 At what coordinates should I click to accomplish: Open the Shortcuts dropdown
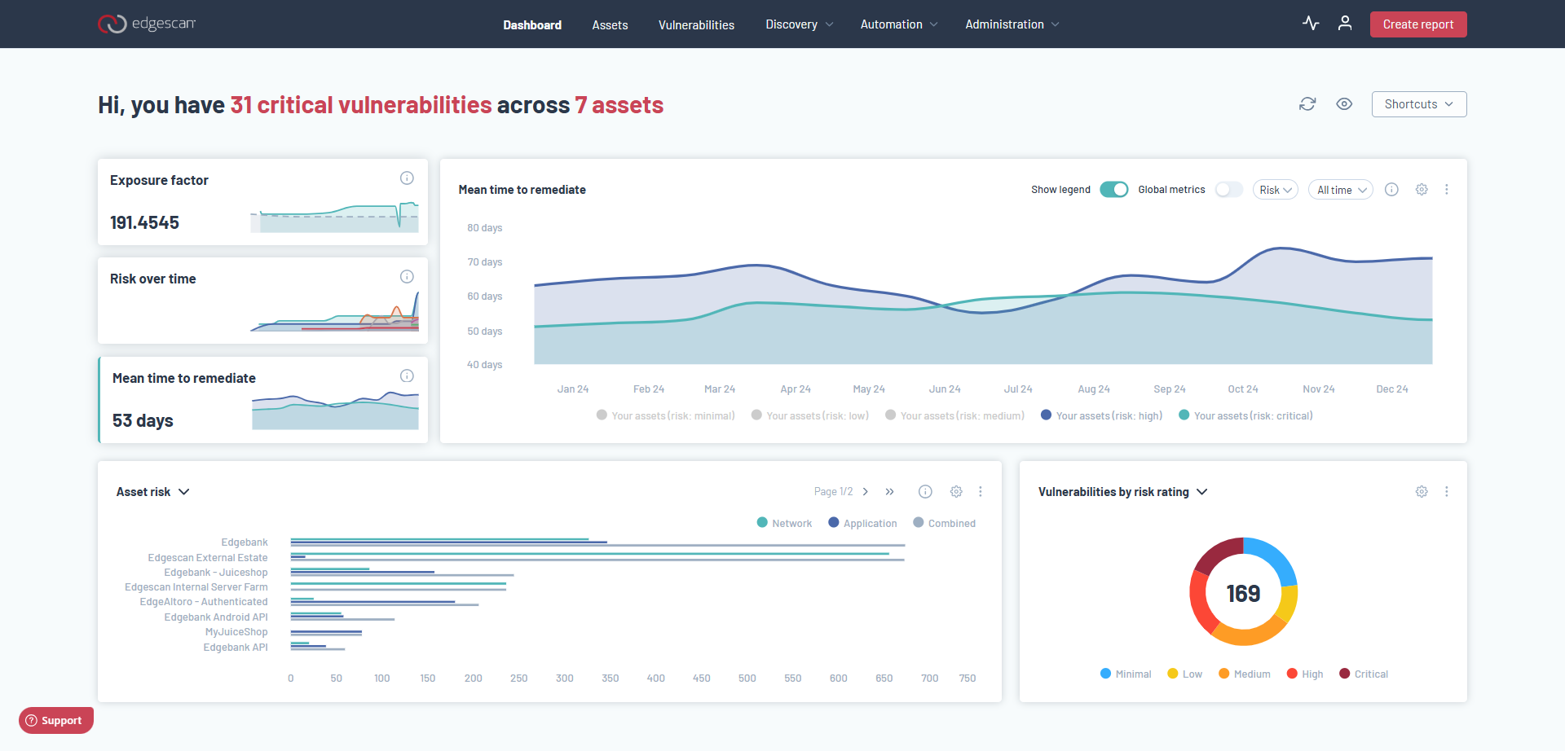click(1418, 104)
